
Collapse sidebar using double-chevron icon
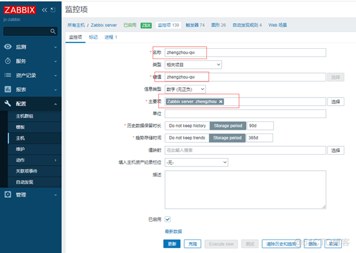[44, 10]
